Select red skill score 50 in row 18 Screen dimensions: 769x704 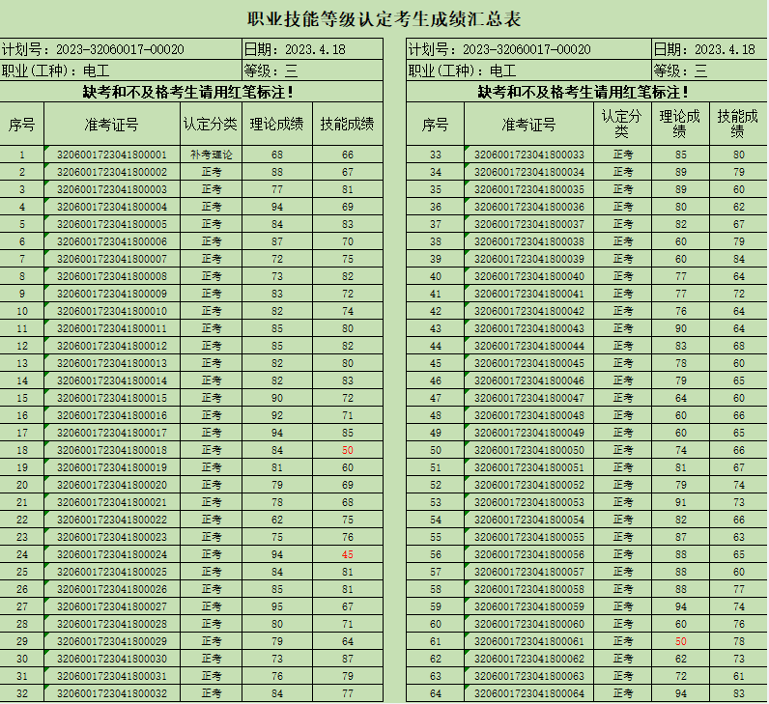click(x=348, y=450)
